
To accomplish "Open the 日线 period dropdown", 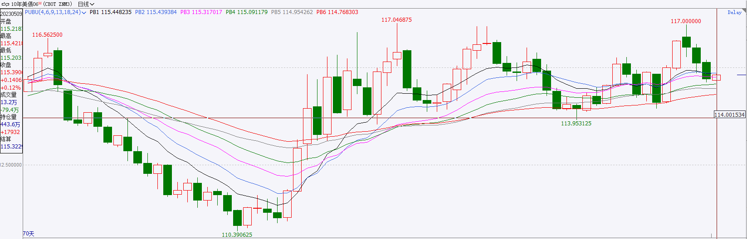I will tap(86, 4).
